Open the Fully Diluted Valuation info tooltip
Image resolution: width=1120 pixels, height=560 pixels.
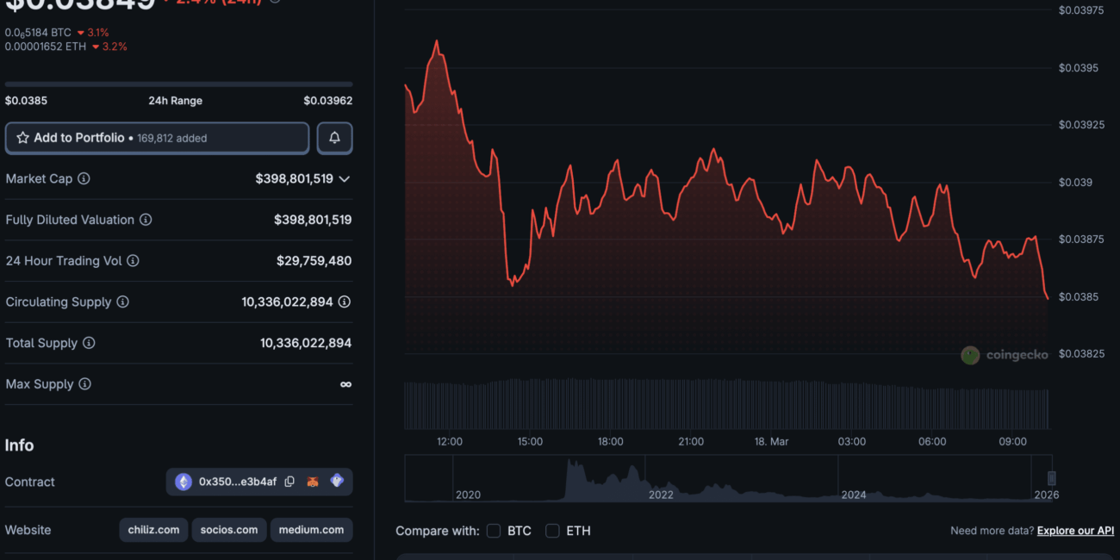pos(146,220)
